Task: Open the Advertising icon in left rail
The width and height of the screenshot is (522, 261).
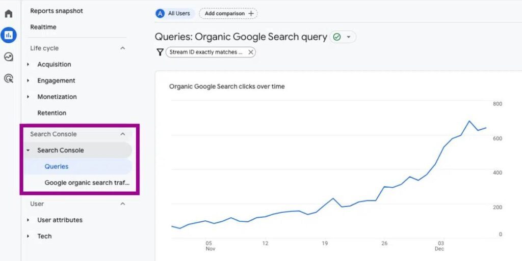Action: (x=9, y=78)
